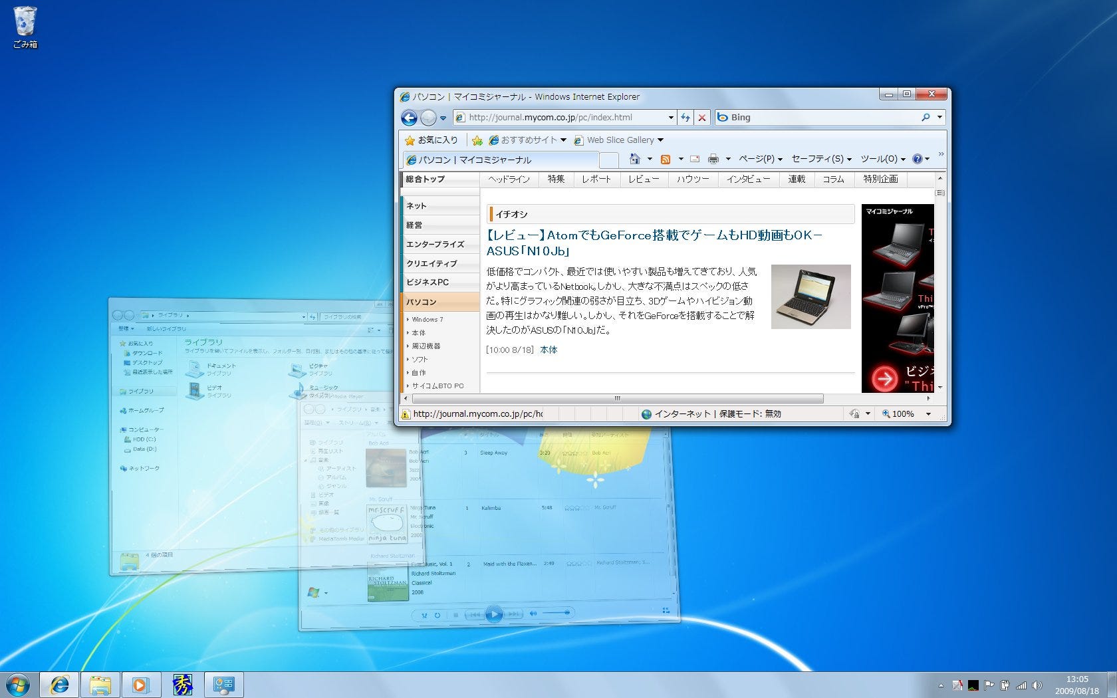This screenshot has width=1117, height=698.
Task: Click the サイコムBTO PC sidebar link
Action: pos(437,386)
